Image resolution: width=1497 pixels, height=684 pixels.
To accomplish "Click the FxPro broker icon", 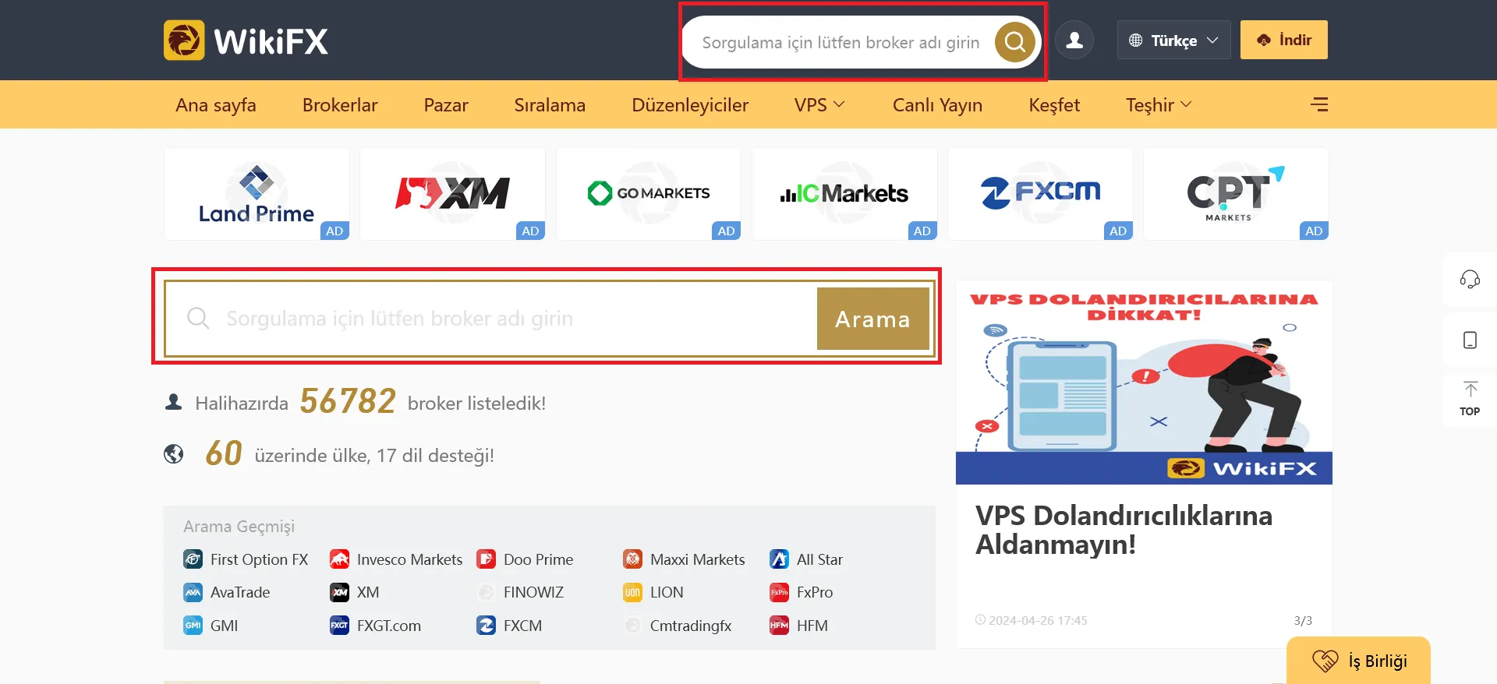I will pos(779,592).
